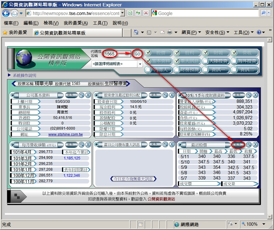Open the 工具(O) command bar dropdown
Screen dimensions: 274x230
(x=244, y=32)
